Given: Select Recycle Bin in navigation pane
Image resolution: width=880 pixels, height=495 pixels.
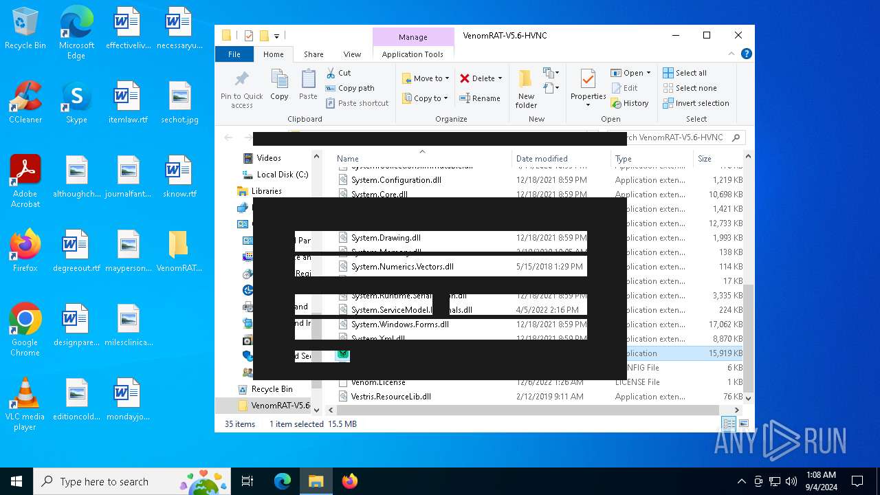Looking at the screenshot, I should [x=272, y=389].
